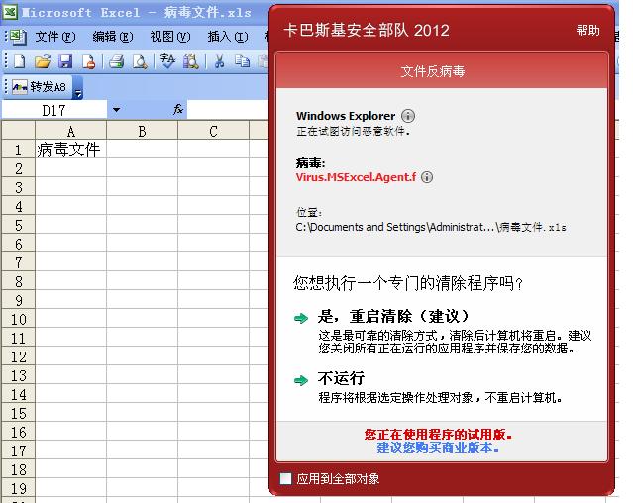Click the New workbook icon in Excel toolbar

pyautogui.click(x=20, y=61)
